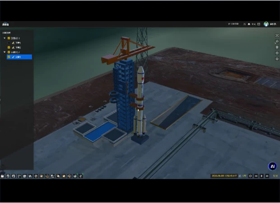Viewport: 280px width, 203px height.
Task: Click the window icon left of the avatar
Action: coord(259,24)
